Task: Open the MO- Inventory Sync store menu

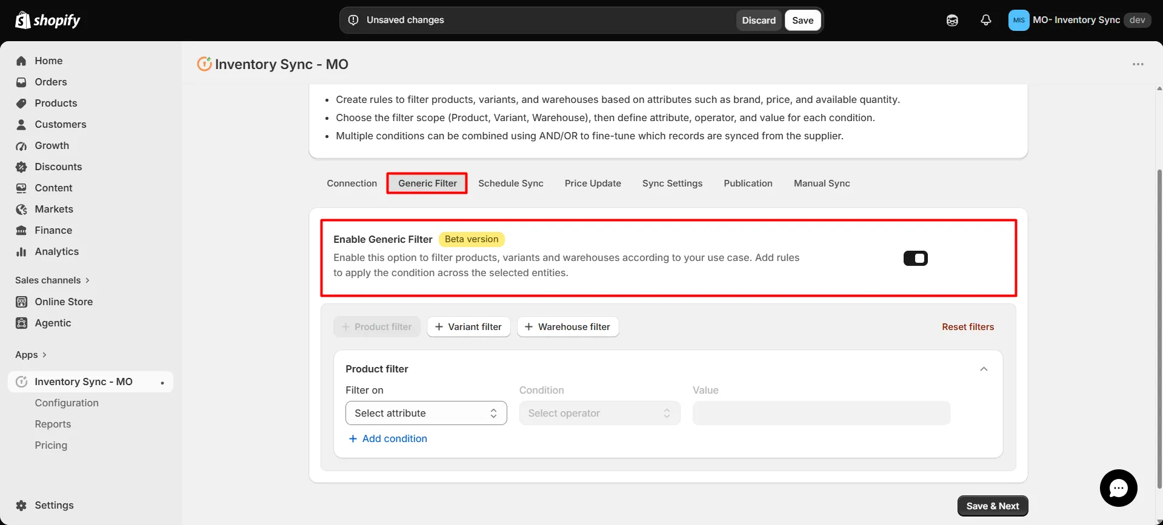Action: [1079, 20]
